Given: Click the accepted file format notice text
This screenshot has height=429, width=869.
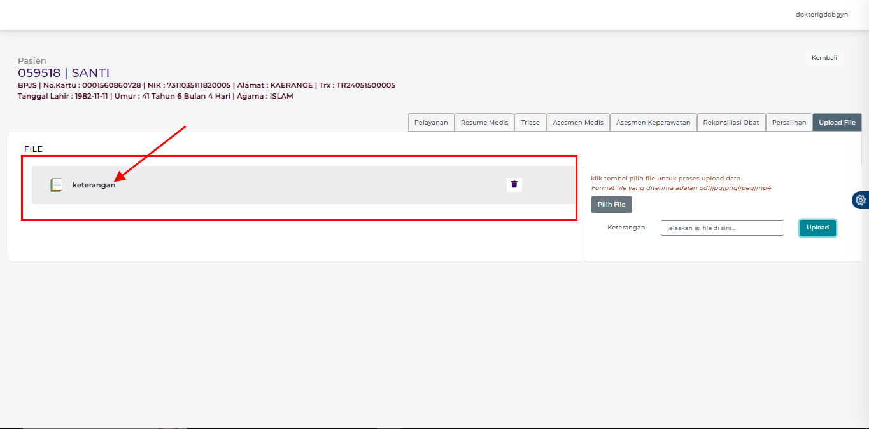Looking at the screenshot, I should [681, 188].
